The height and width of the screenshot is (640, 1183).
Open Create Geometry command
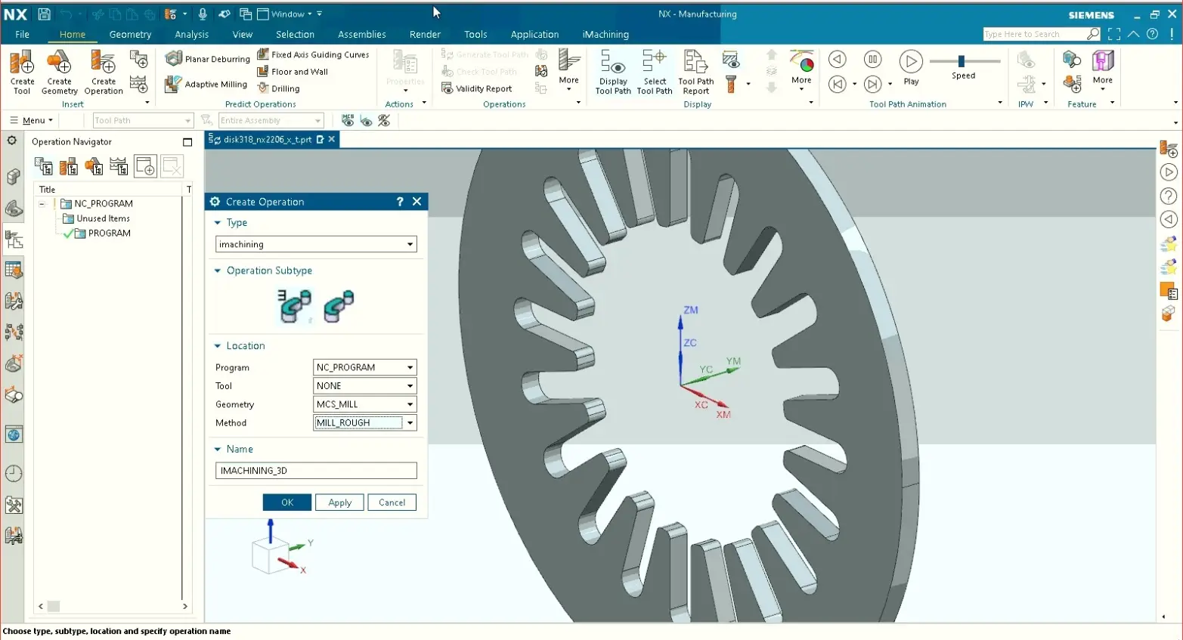point(59,72)
